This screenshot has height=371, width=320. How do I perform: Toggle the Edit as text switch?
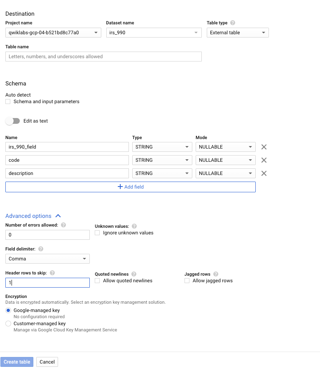[x=13, y=121]
